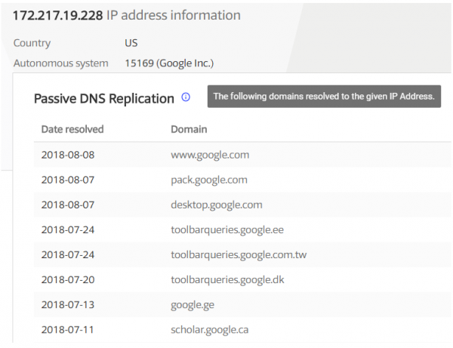
Task: Click the 172.217.19.228 IP address heading
Action: 58,15
